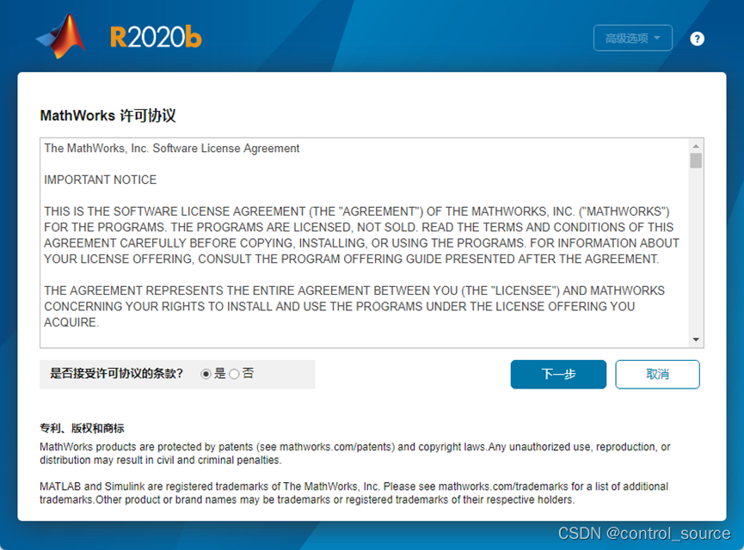Click paragraph starting 'THE AGREEMENT REPRESENTS THE ENTIRE'
This screenshot has height=550, width=744.
click(354, 306)
